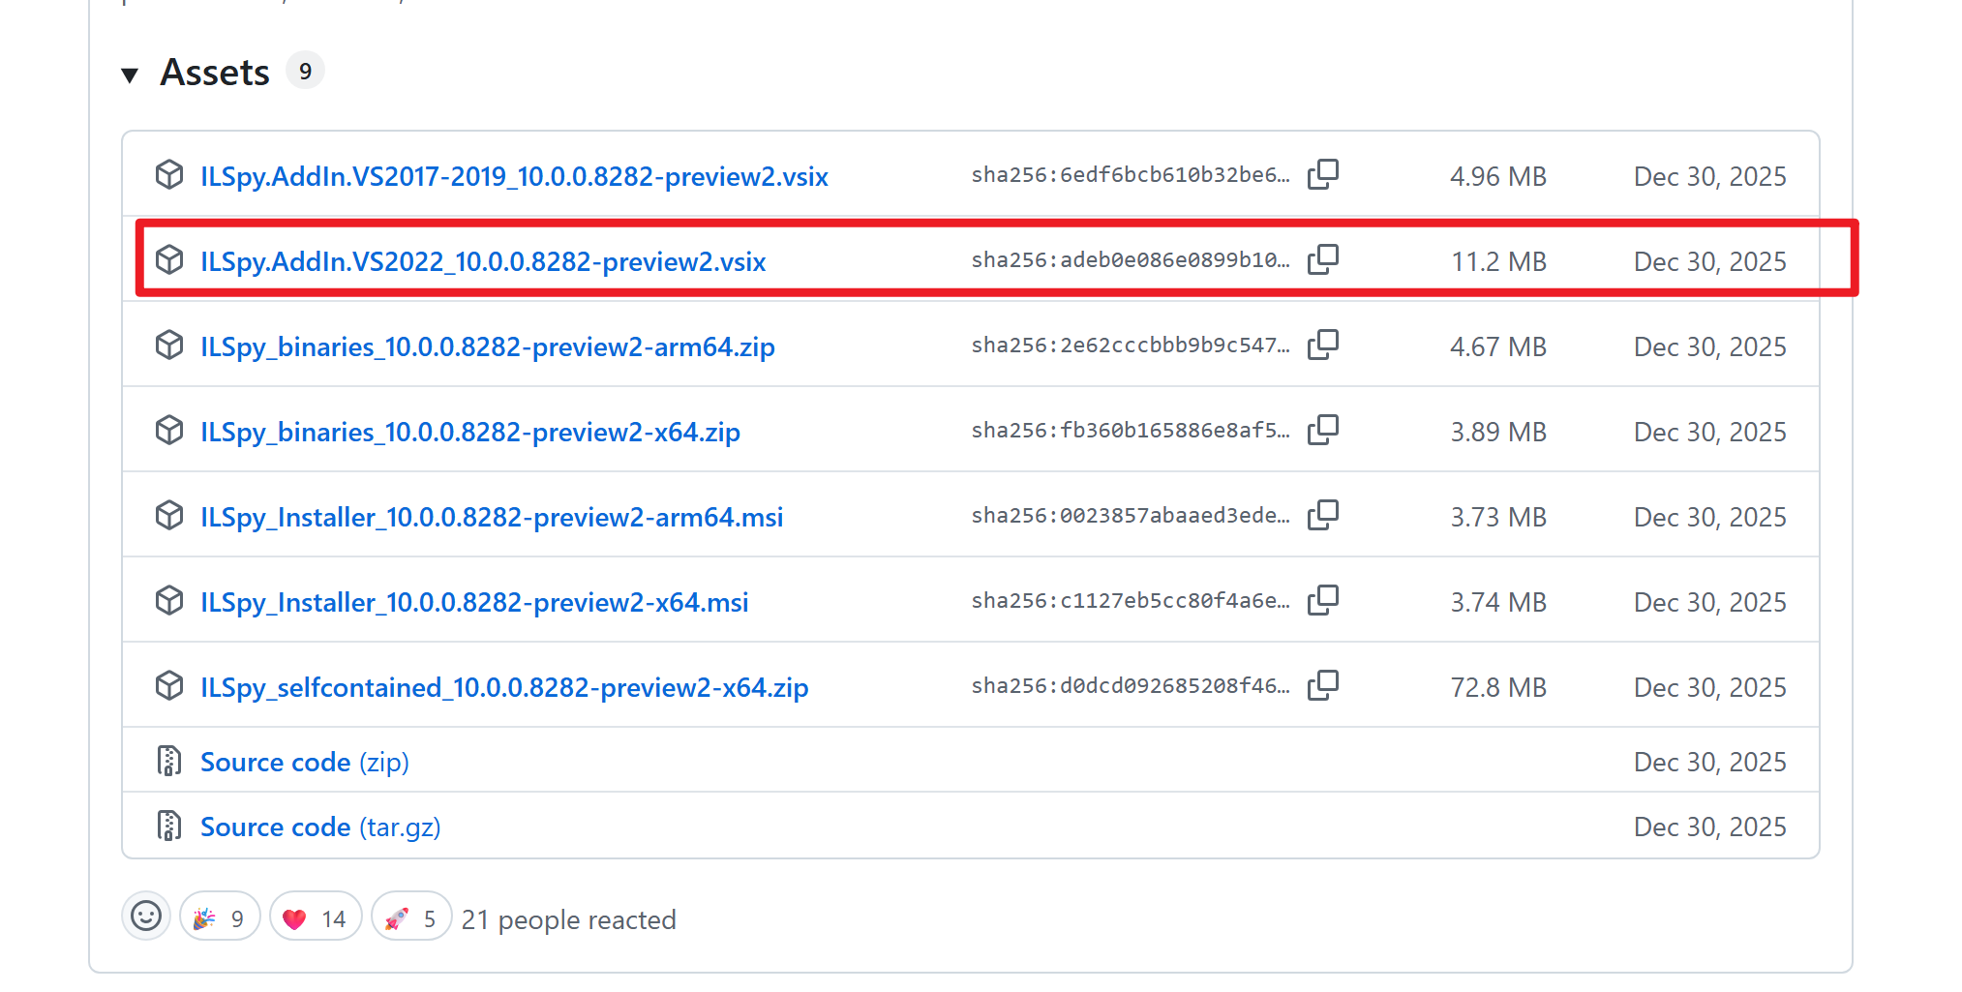Download ILSpy.AddIn.VS2017-2019_10.0.0.8282-preview2.vsix
This screenshot has width=1962, height=992.
click(x=514, y=177)
